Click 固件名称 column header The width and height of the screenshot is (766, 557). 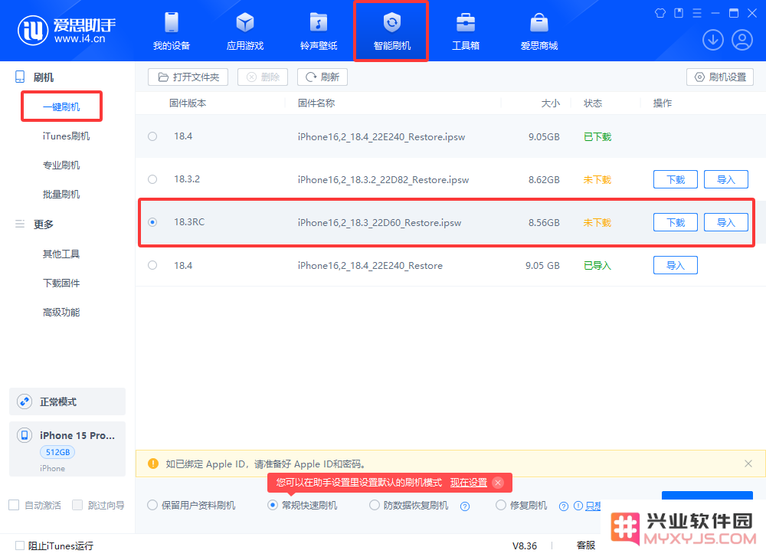(x=316, y=103)
